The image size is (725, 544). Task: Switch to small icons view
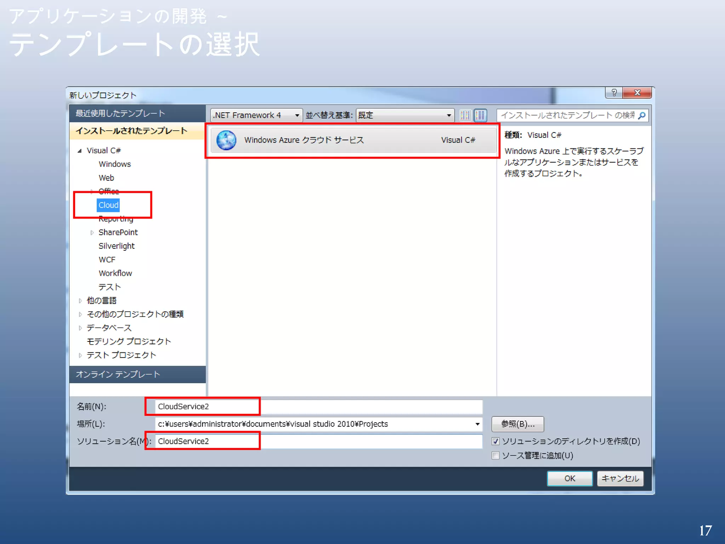click(x=465, y=115)
